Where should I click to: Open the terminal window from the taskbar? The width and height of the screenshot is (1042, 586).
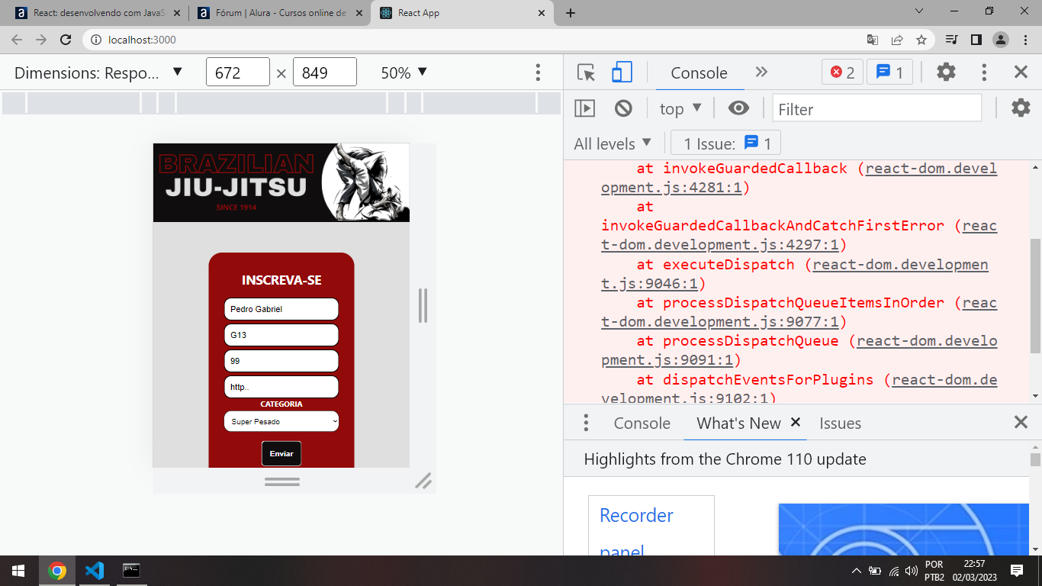pyautogui.click(x=131, y=571)
